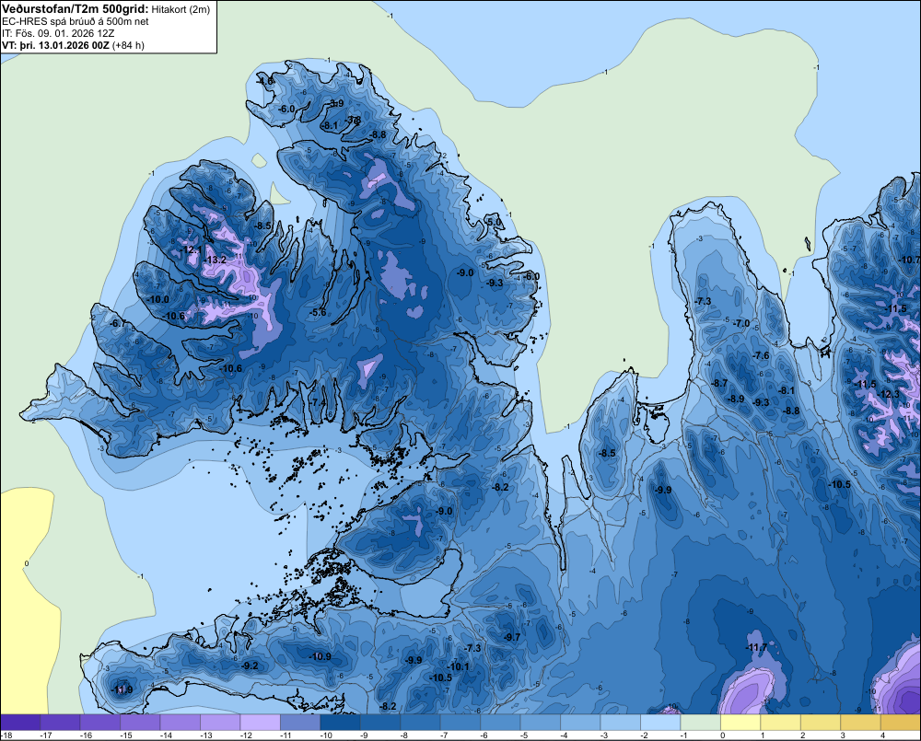
Task: Click the 'EC-HRES spá brúuð á 500m net' line
Action: [76, 21]
